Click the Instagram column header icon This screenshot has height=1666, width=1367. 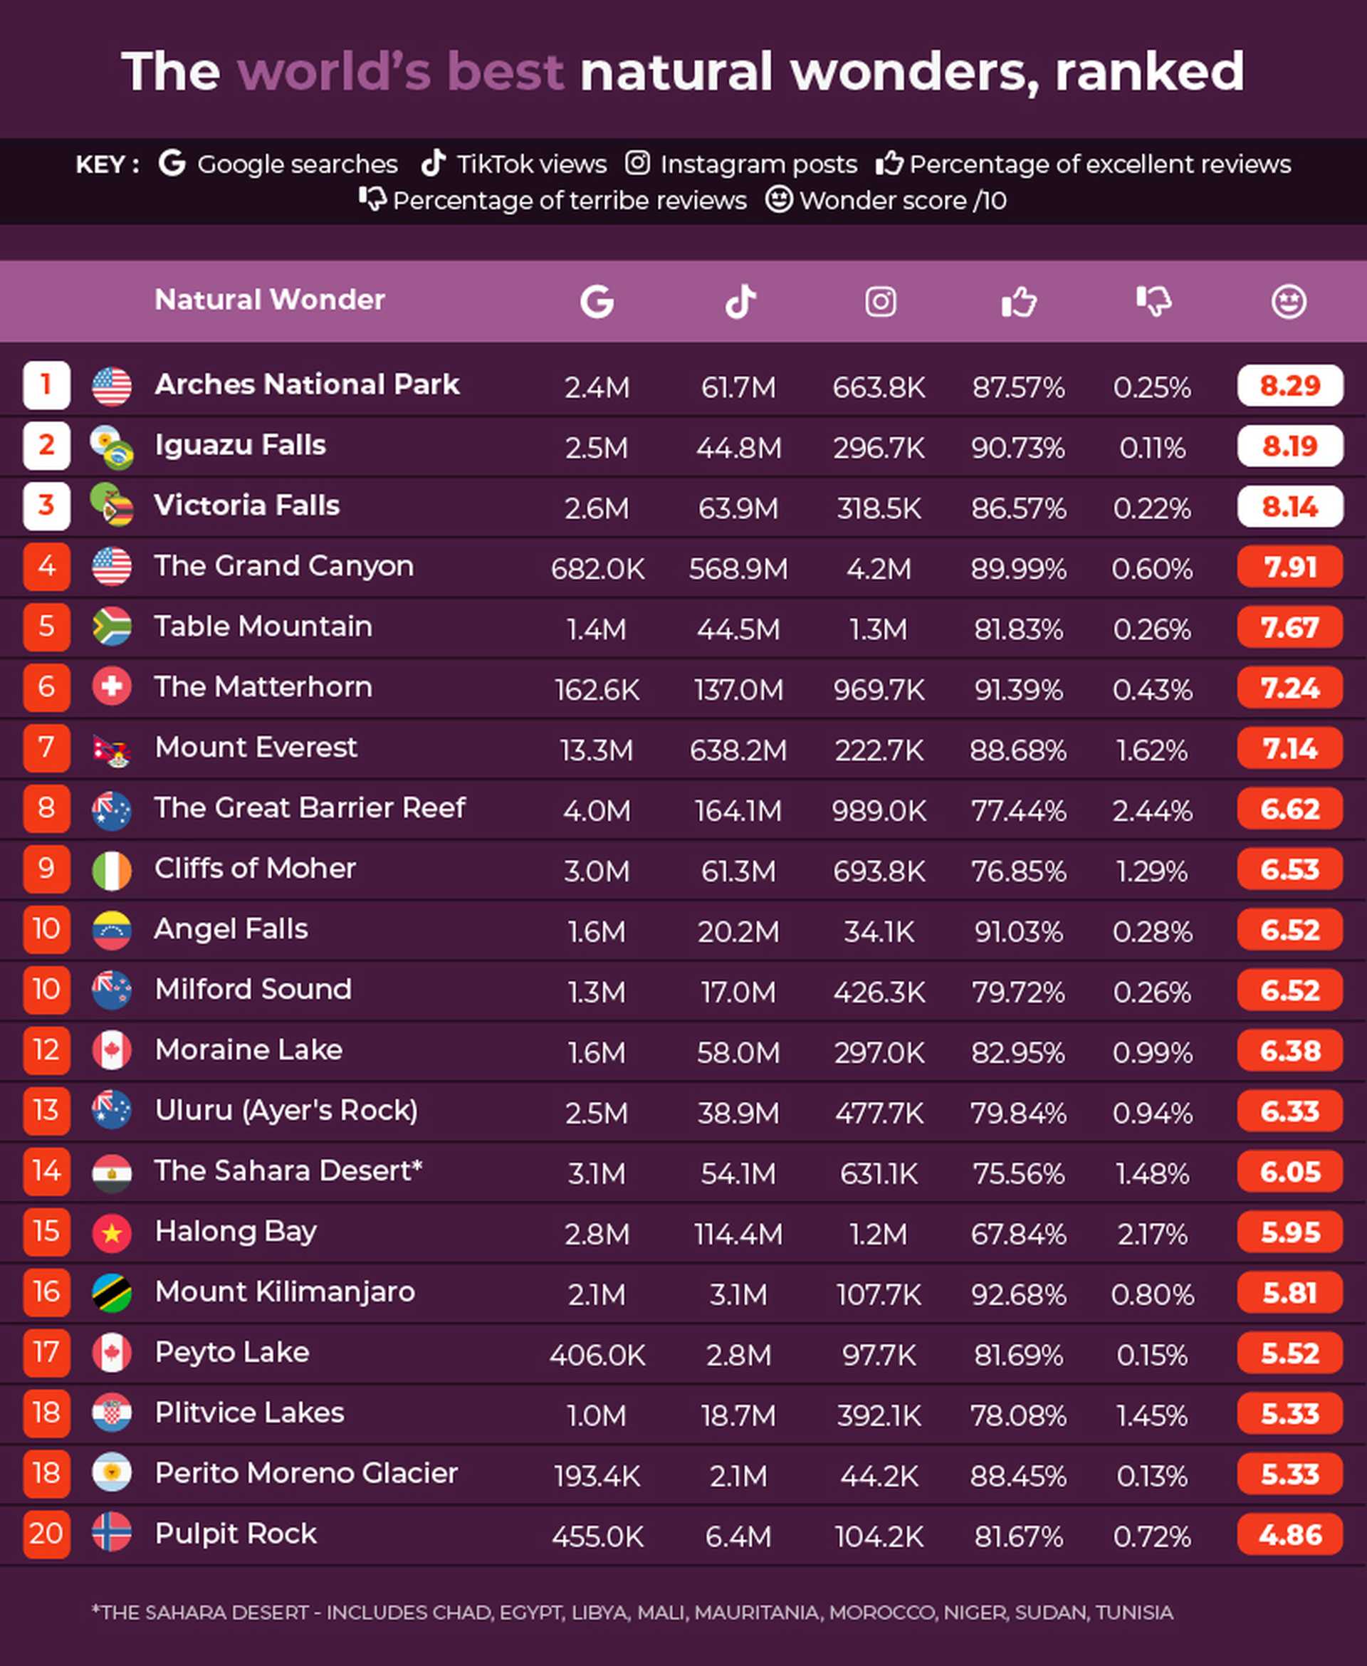(x=879, y=300)
